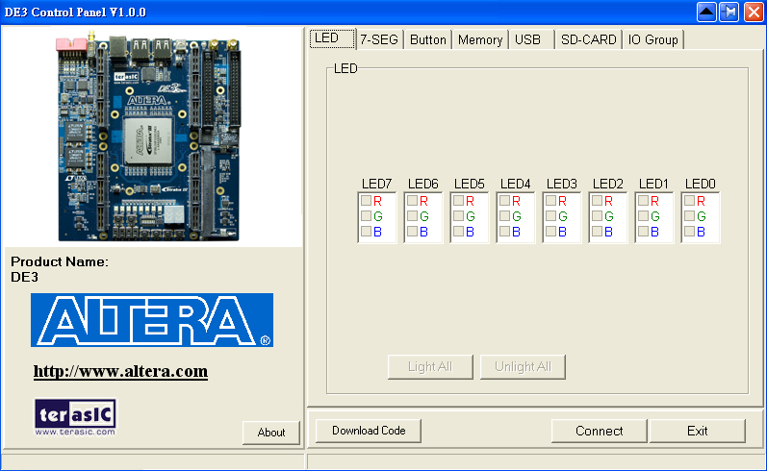Turn on LED3 green checkbox
The image size is (767, 471).
[550, 215]
